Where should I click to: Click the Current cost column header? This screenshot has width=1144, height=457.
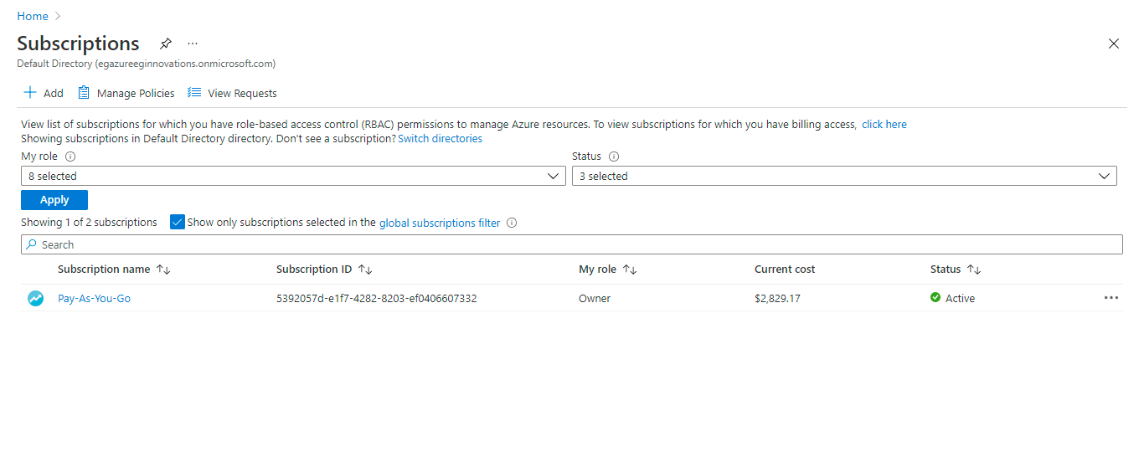click(x=785, y=270)
